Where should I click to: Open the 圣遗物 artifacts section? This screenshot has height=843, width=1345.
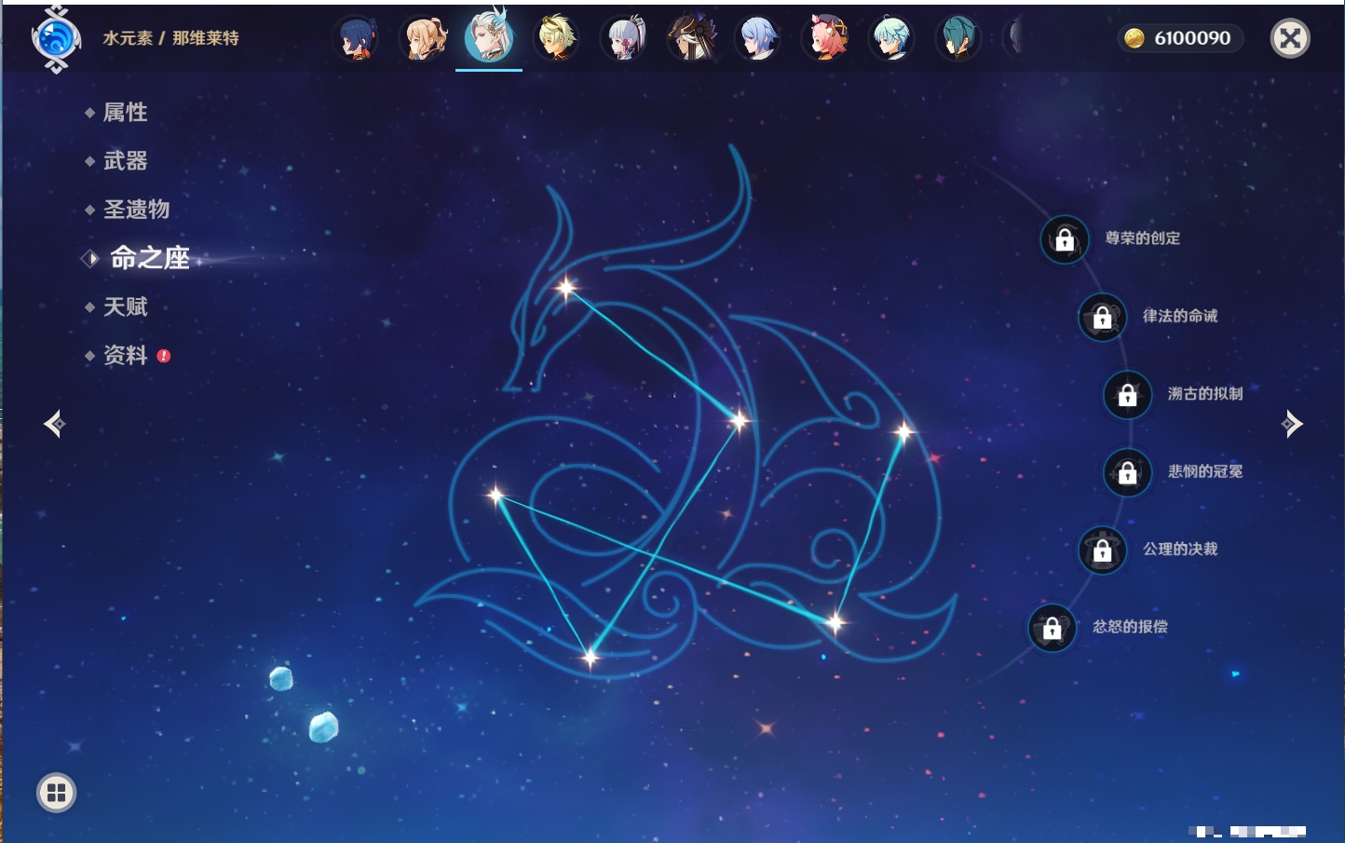click(x=136, y=210)
